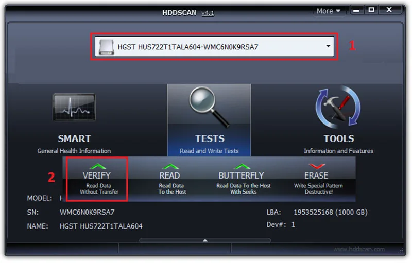The width and height of the screenshot is (412, 263).
Task: Click the Read and Write Tests caption
Action: (209, 151)
